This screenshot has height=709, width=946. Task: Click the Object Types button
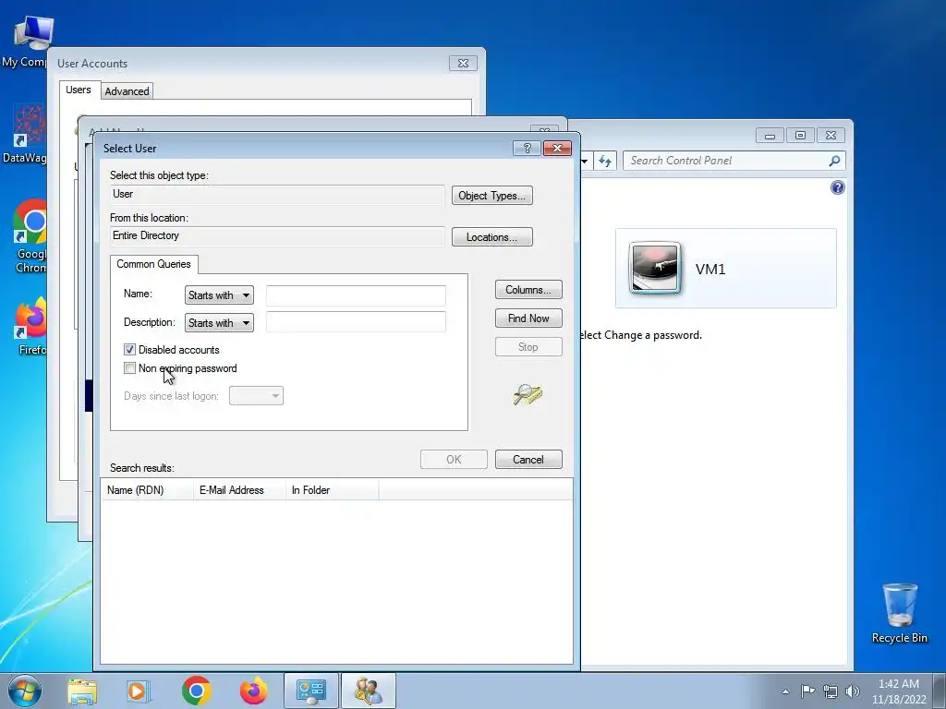coord(491,196)
